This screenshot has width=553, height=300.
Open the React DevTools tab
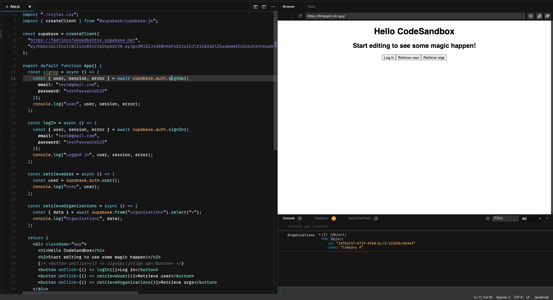click(360, 218)
